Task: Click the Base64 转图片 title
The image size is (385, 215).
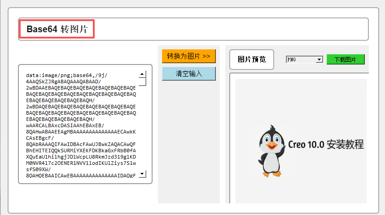Action: [57, 29]
